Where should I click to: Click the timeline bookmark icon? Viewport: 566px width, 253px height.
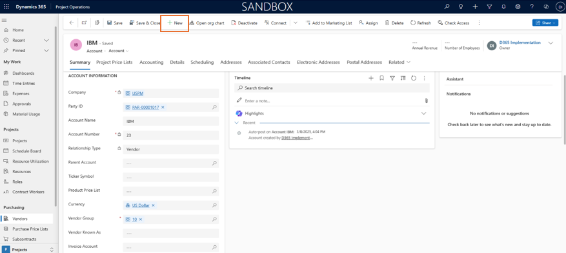[x=381, y=78]
